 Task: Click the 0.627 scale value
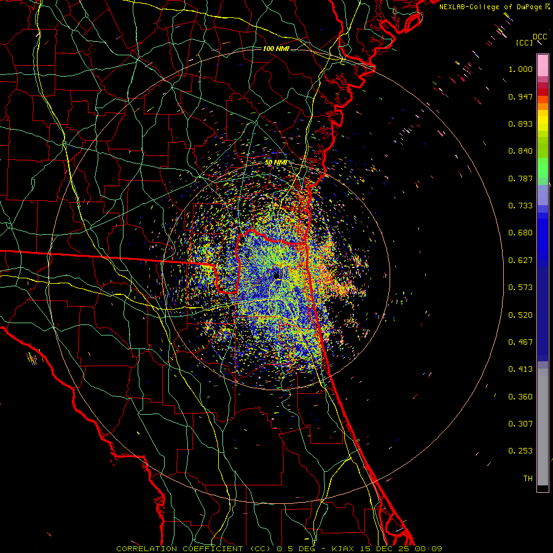click(x=520, y=261)
